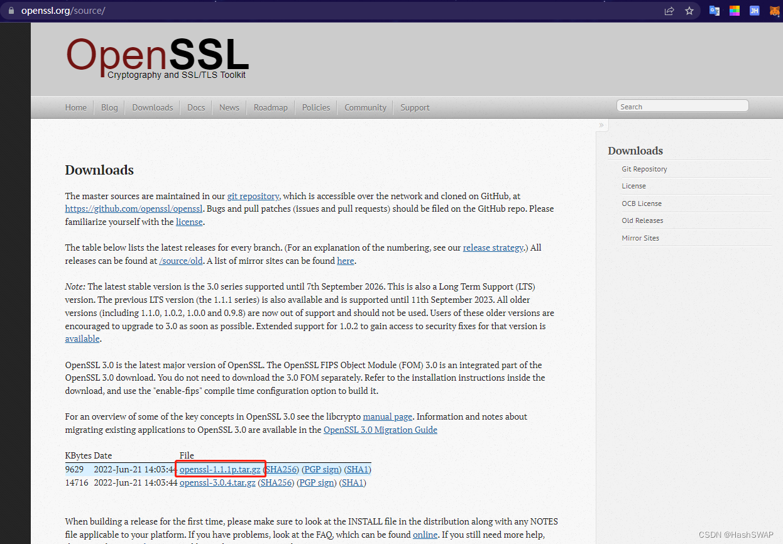
Task: Open SHA256 for openssl-1.1.1p
Action: pyautogui.click(x=282, y=470)
